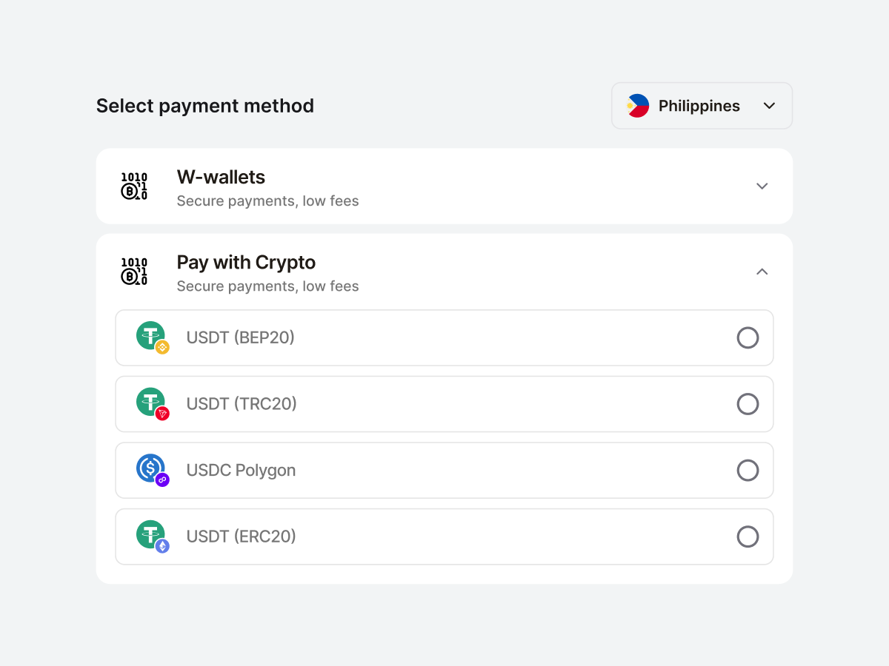The image size is (889, 666).
Task: Expand the W-wallets section
Action: point(762,186)
